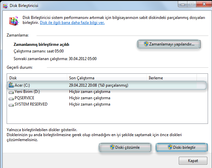Select the Yeni Birim (D:) row

pos(107,92)
